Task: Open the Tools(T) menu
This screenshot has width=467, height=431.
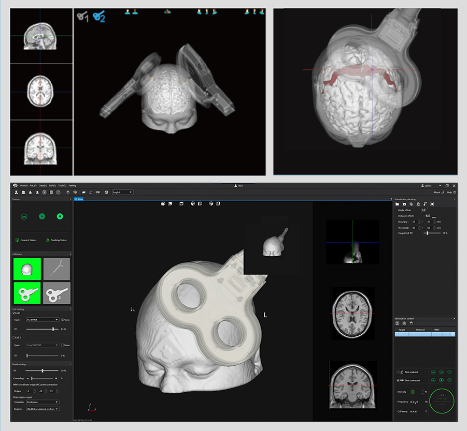Action: click(x=62, y=185)
